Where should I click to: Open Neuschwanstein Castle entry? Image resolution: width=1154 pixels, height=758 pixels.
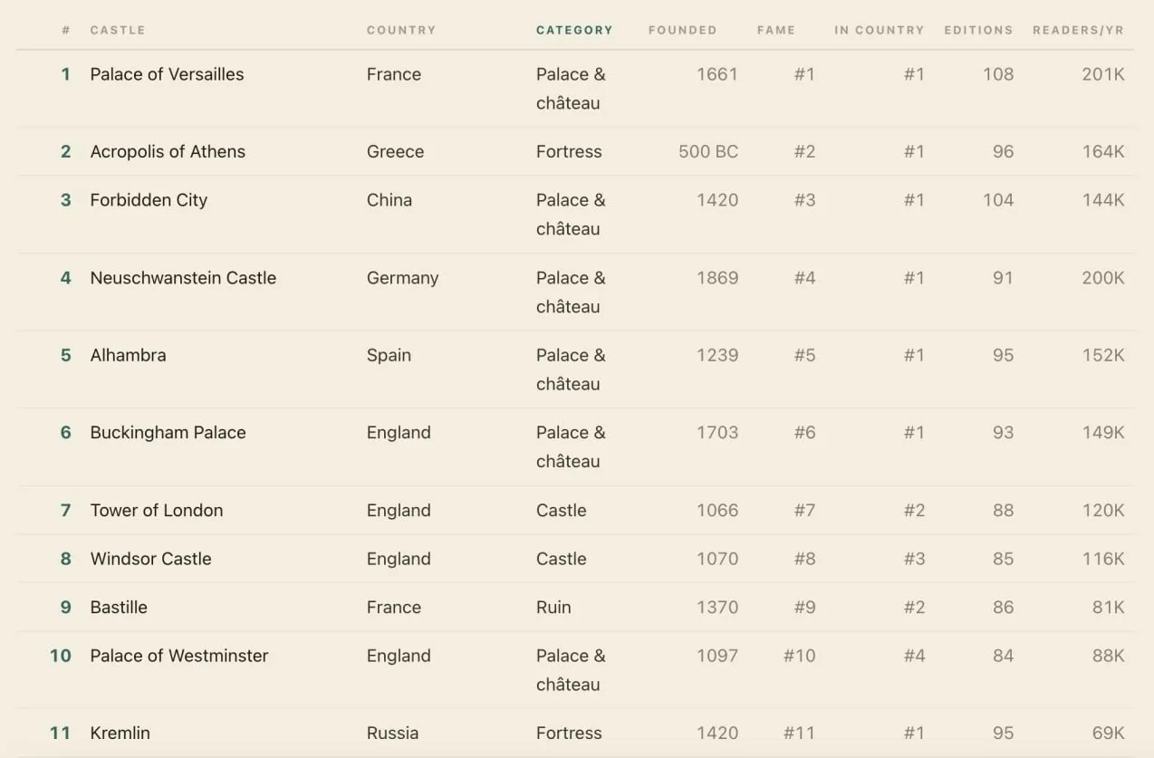pos(183,278)
